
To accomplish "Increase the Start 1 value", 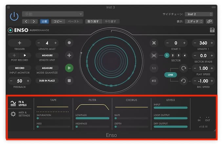I will [x=184, y=43].
